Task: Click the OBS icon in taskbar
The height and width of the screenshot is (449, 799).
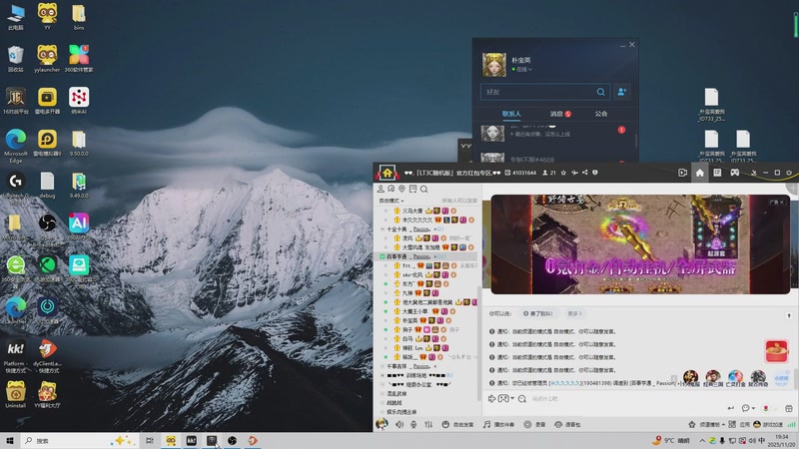Action: click(x=232, y=440)
